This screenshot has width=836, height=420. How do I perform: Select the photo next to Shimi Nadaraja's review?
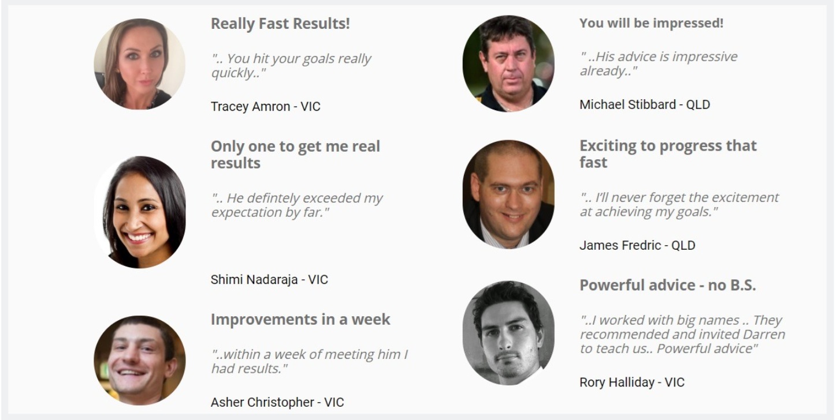pos(140,212)
